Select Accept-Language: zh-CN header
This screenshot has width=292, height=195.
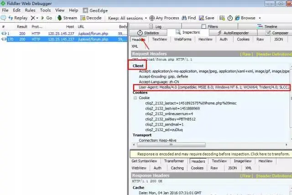pyautogui.click(x=159, y=82)
